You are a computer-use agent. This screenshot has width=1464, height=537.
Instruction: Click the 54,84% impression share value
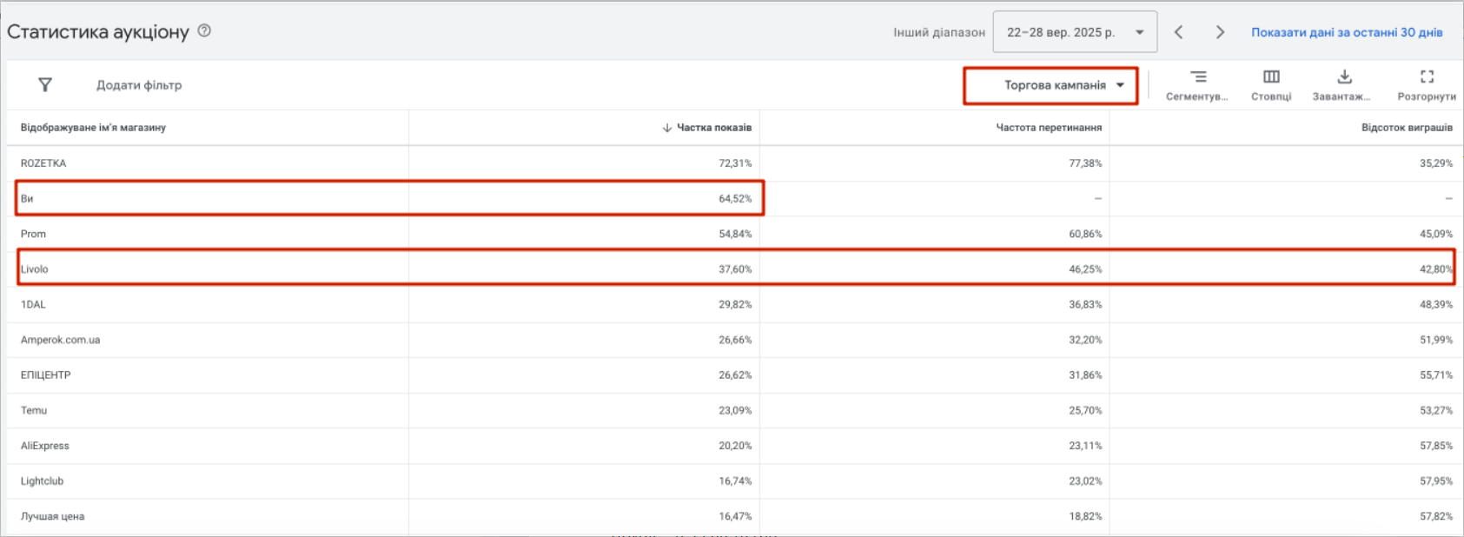pos(735,234)
